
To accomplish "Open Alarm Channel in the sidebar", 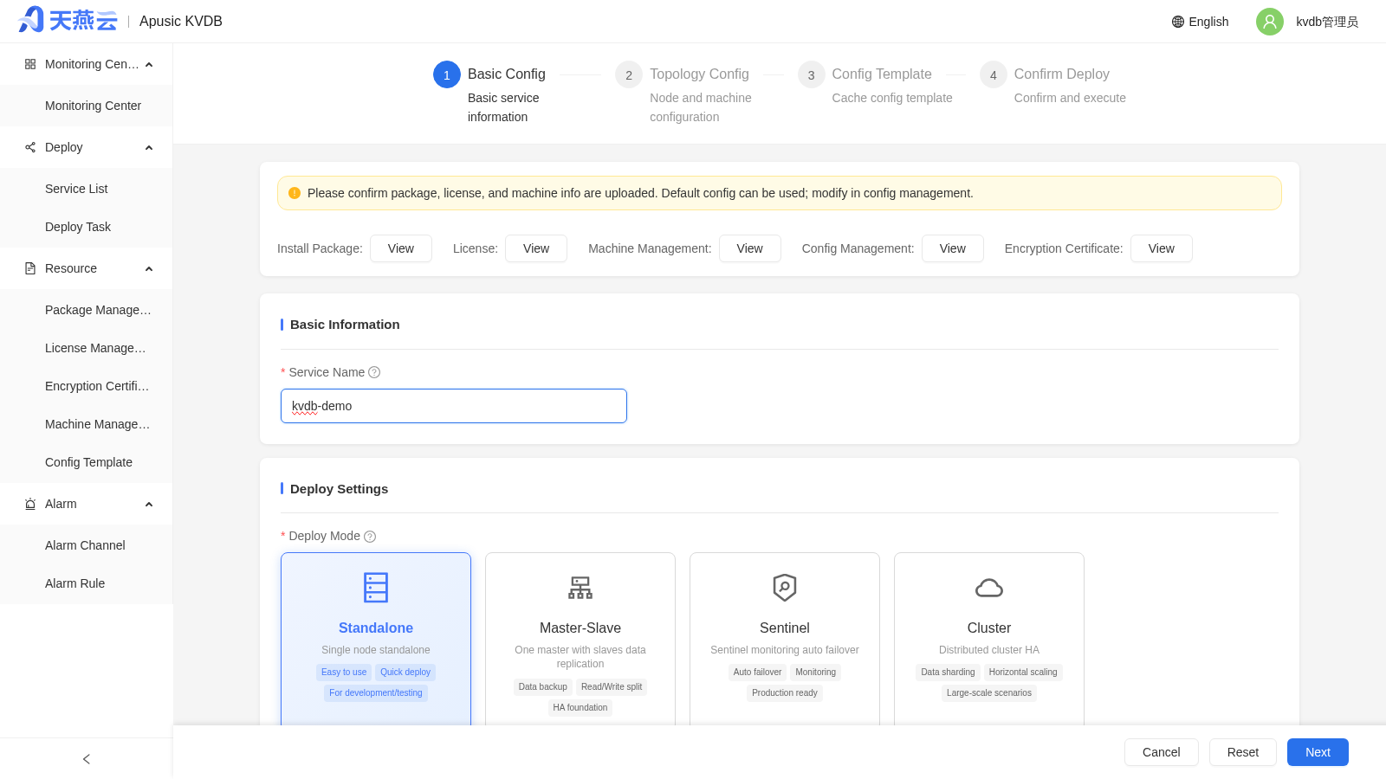I will pos(87,545).
